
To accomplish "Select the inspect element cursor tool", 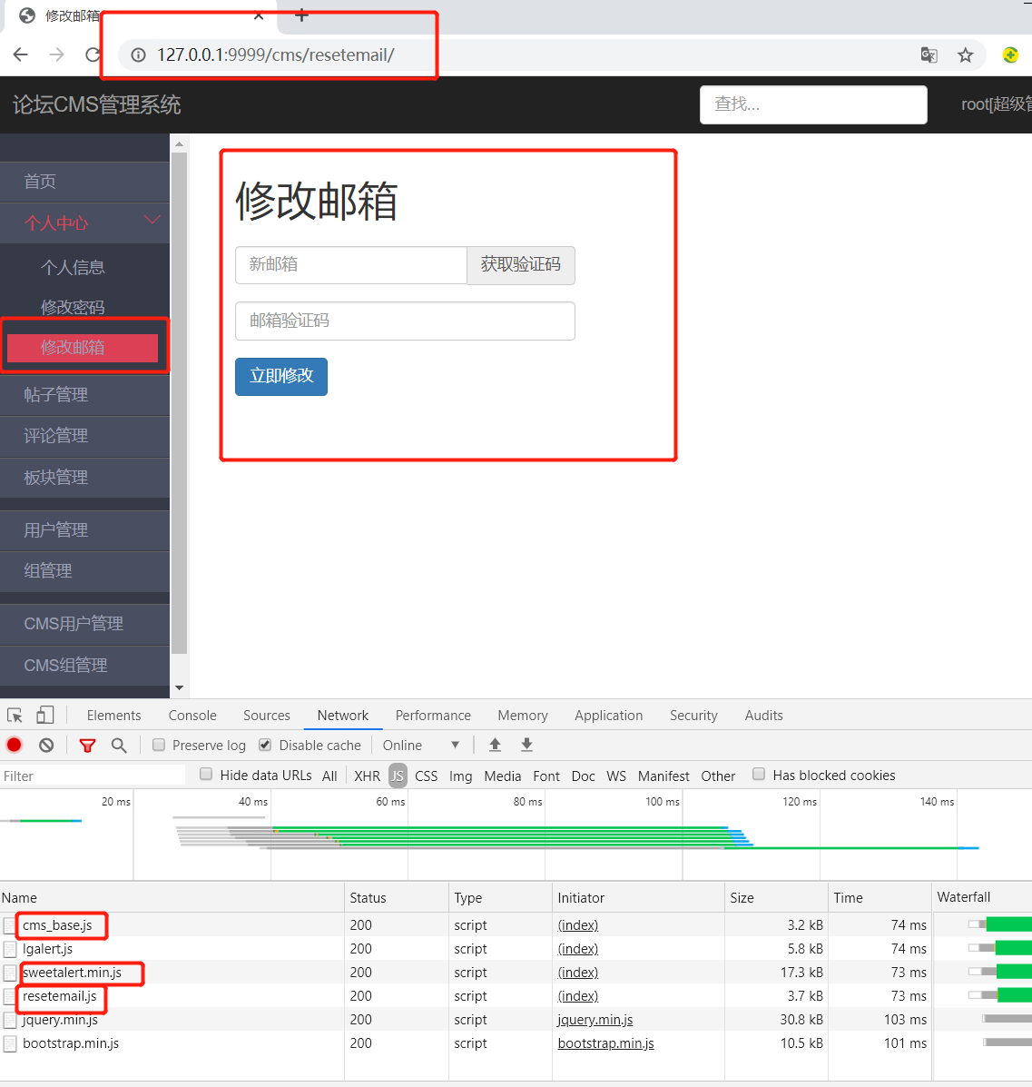I will coord(14,715).
